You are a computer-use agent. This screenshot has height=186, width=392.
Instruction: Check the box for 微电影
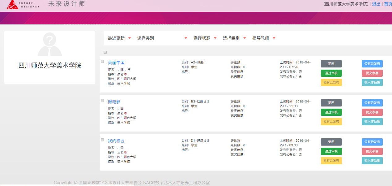103,101
